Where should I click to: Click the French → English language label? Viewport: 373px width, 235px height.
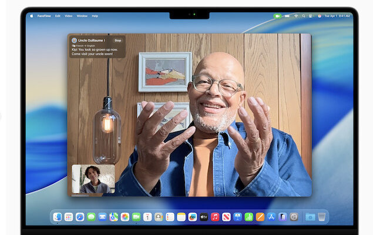point(85,46)
